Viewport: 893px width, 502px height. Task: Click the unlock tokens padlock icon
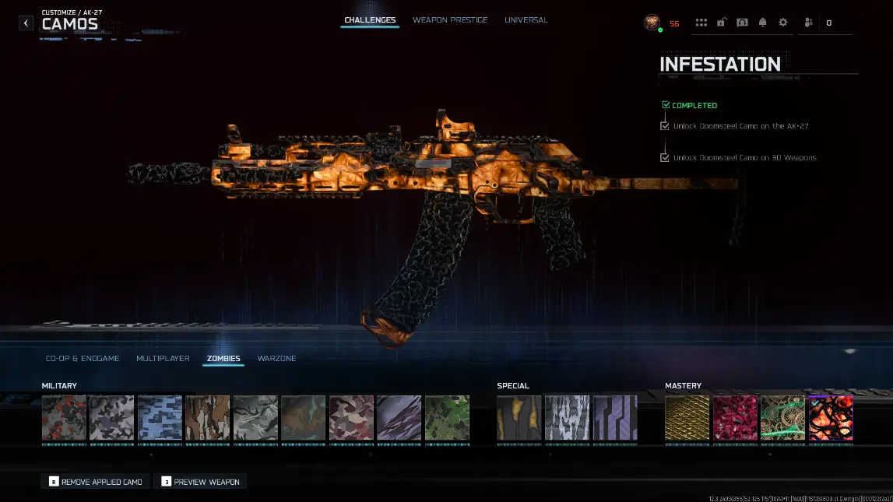(722, 23)
